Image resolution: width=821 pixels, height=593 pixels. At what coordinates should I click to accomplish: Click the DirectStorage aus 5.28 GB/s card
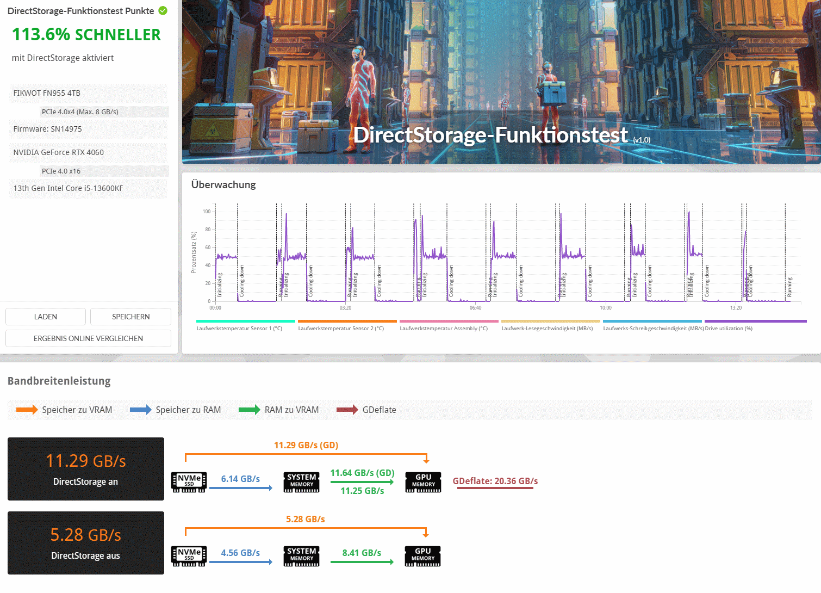[86, 543]
